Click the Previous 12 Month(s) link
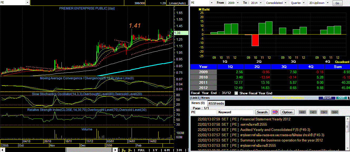This screenshot has height=152, width=350. point(288,98)
